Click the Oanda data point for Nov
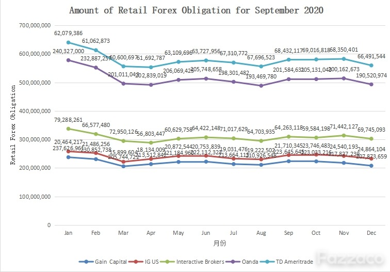The height and width of the screenshot is (272, 390). tap(344, 78)
